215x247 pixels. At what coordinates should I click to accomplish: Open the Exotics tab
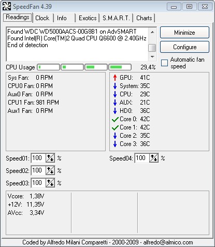[88, 18]
